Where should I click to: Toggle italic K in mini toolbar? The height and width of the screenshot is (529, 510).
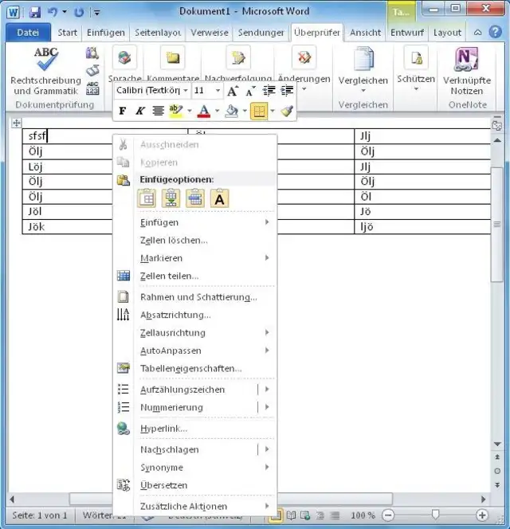(x=139, y=111)
